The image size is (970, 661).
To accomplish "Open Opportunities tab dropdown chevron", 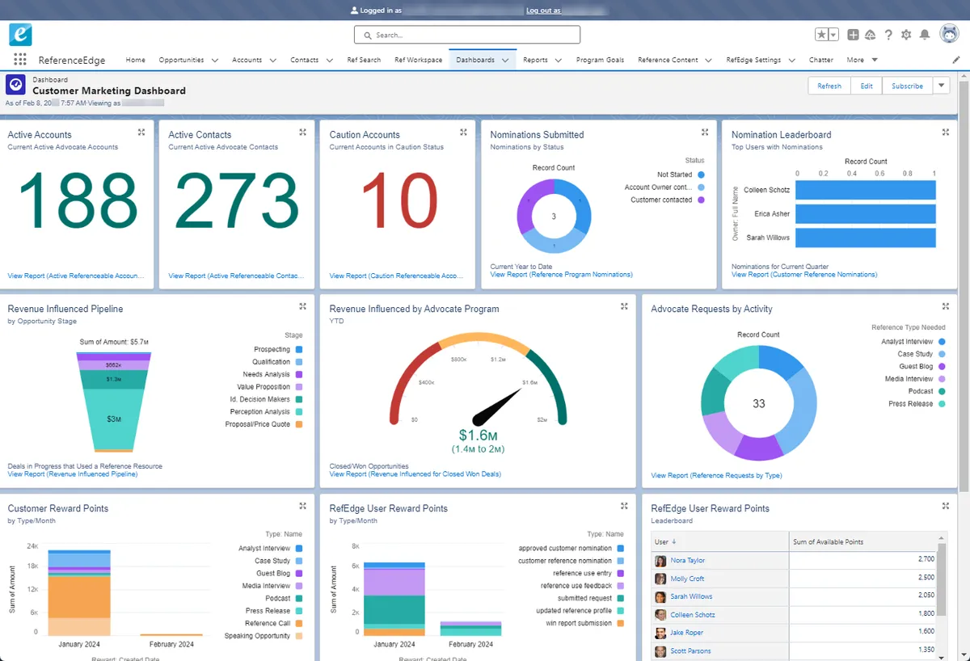I will pos(214,60).
